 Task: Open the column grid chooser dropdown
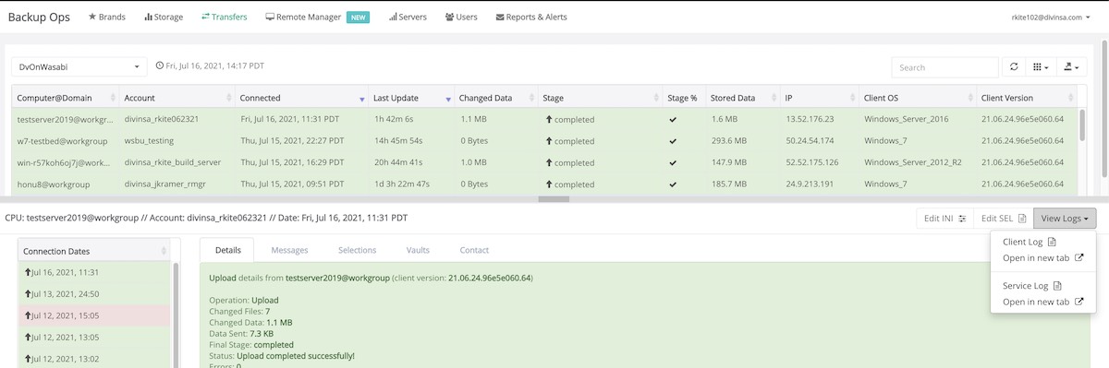pyautogui.click(x=1041, y=66)
